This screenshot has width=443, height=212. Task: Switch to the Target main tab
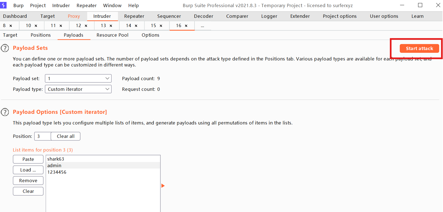[48, 16]
